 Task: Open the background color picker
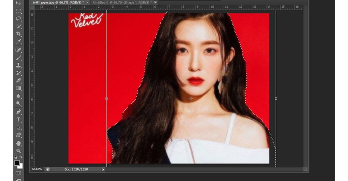point(21,167)
